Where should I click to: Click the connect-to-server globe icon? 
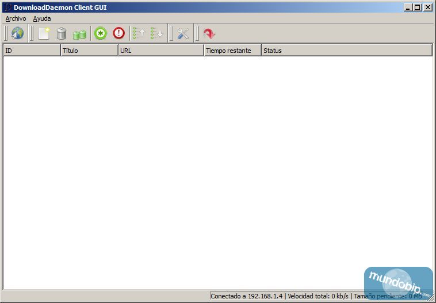pos(17,33)
